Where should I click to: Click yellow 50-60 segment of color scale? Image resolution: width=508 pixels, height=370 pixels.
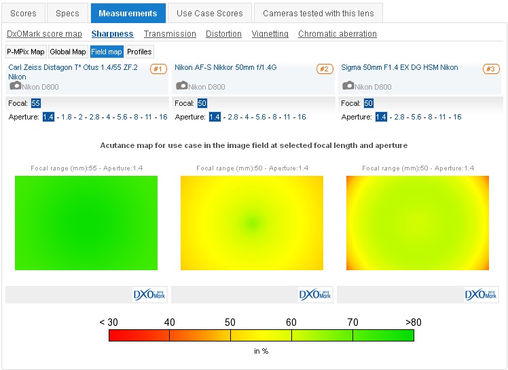(x=261, y=335)
